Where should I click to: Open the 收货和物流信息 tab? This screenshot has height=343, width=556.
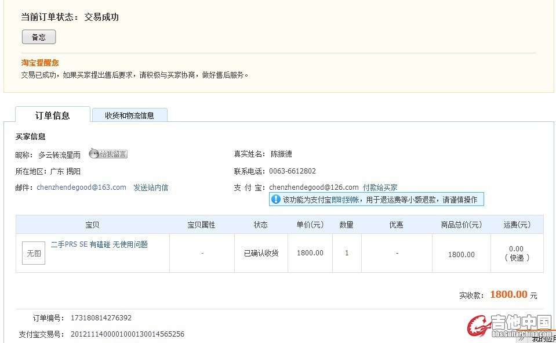point(129,115)
